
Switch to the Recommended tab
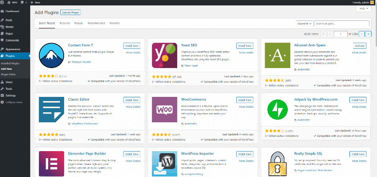tap(96, 23)
